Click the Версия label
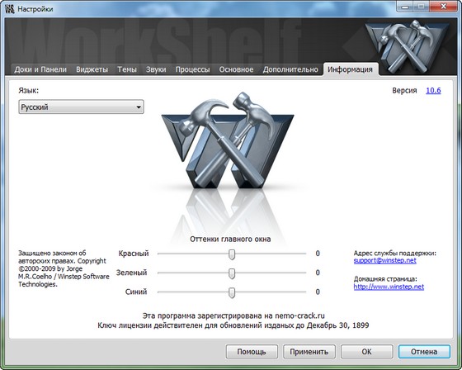 coord(404,91)
